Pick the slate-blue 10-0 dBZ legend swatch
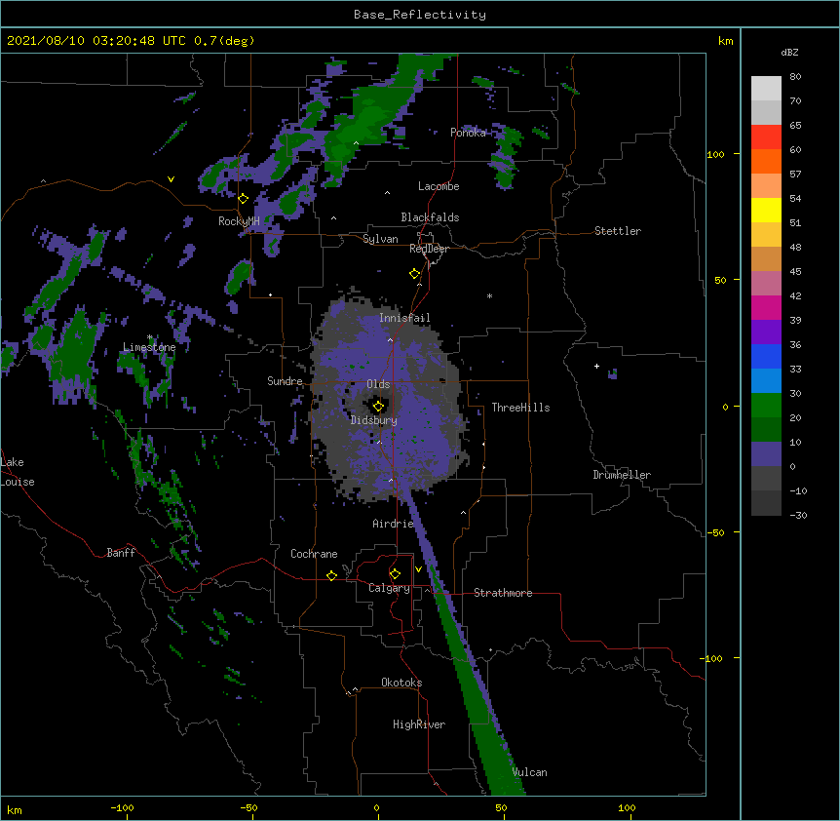840x821 pixels. 766,454
